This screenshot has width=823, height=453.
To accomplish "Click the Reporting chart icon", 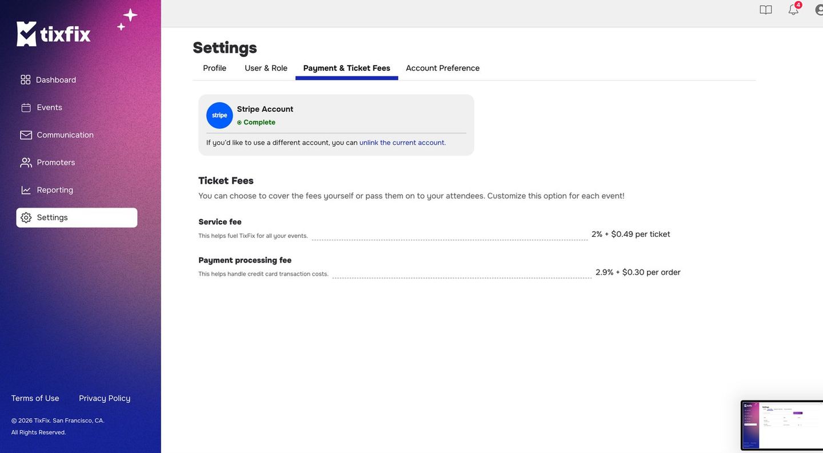I will [26, 190].
